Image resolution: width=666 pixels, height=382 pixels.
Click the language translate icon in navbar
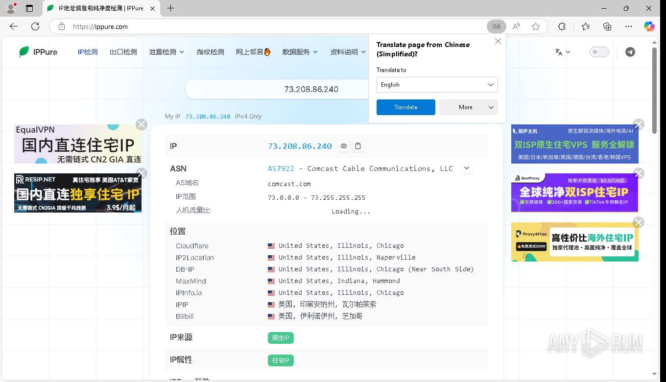tap(559, 52)
